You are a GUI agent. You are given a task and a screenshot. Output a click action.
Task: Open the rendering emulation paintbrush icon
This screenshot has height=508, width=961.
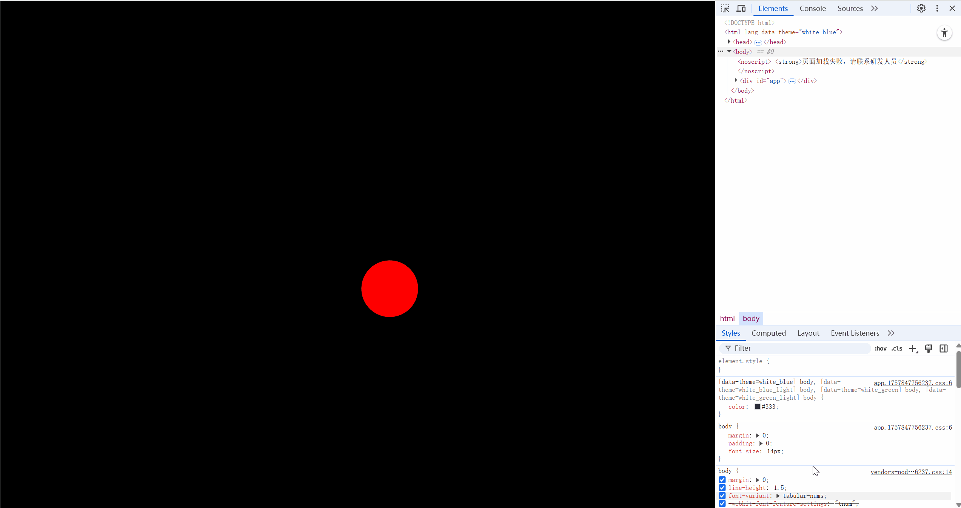(x=929, y=348)
